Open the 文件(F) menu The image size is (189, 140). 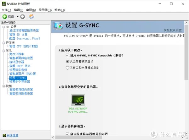(6, 10)
